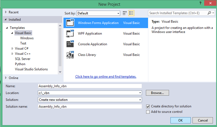Select Visual Studio Solutions category
This screenshot has width=217, height=127.
pyautogui.click(x=31, y=69)
